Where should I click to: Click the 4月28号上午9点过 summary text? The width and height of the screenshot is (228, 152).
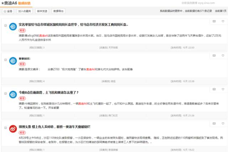click(121, 140)
